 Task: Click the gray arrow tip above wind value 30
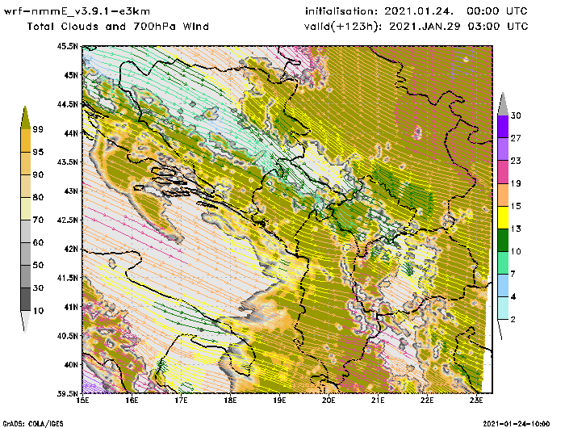503,104
